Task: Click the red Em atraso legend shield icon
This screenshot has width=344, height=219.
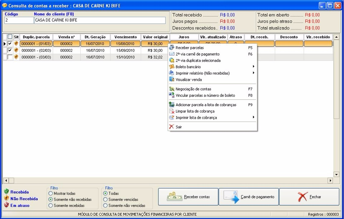Action: pos(6,205)
